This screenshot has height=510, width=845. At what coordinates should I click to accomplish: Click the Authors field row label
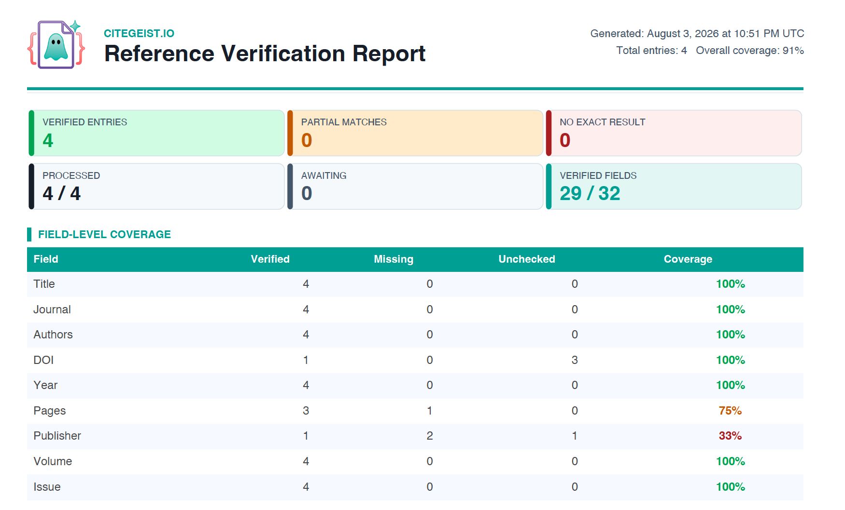53,335
